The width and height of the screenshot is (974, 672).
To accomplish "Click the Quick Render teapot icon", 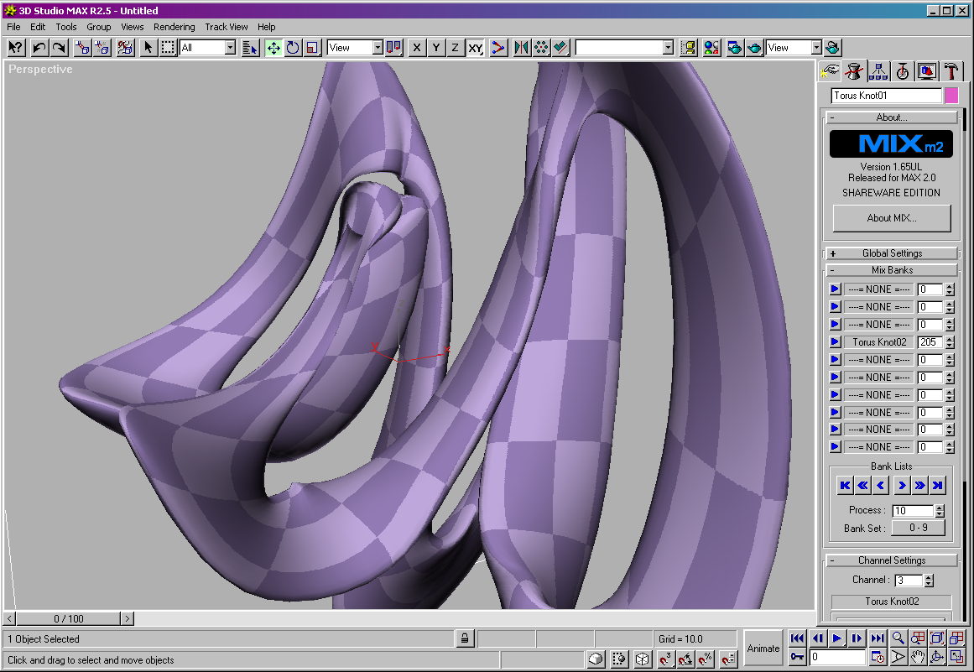I will 755,48.
